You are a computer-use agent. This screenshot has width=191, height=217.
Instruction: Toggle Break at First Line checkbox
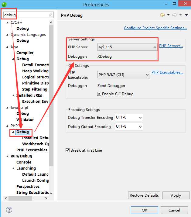click(x=67, y=150)
